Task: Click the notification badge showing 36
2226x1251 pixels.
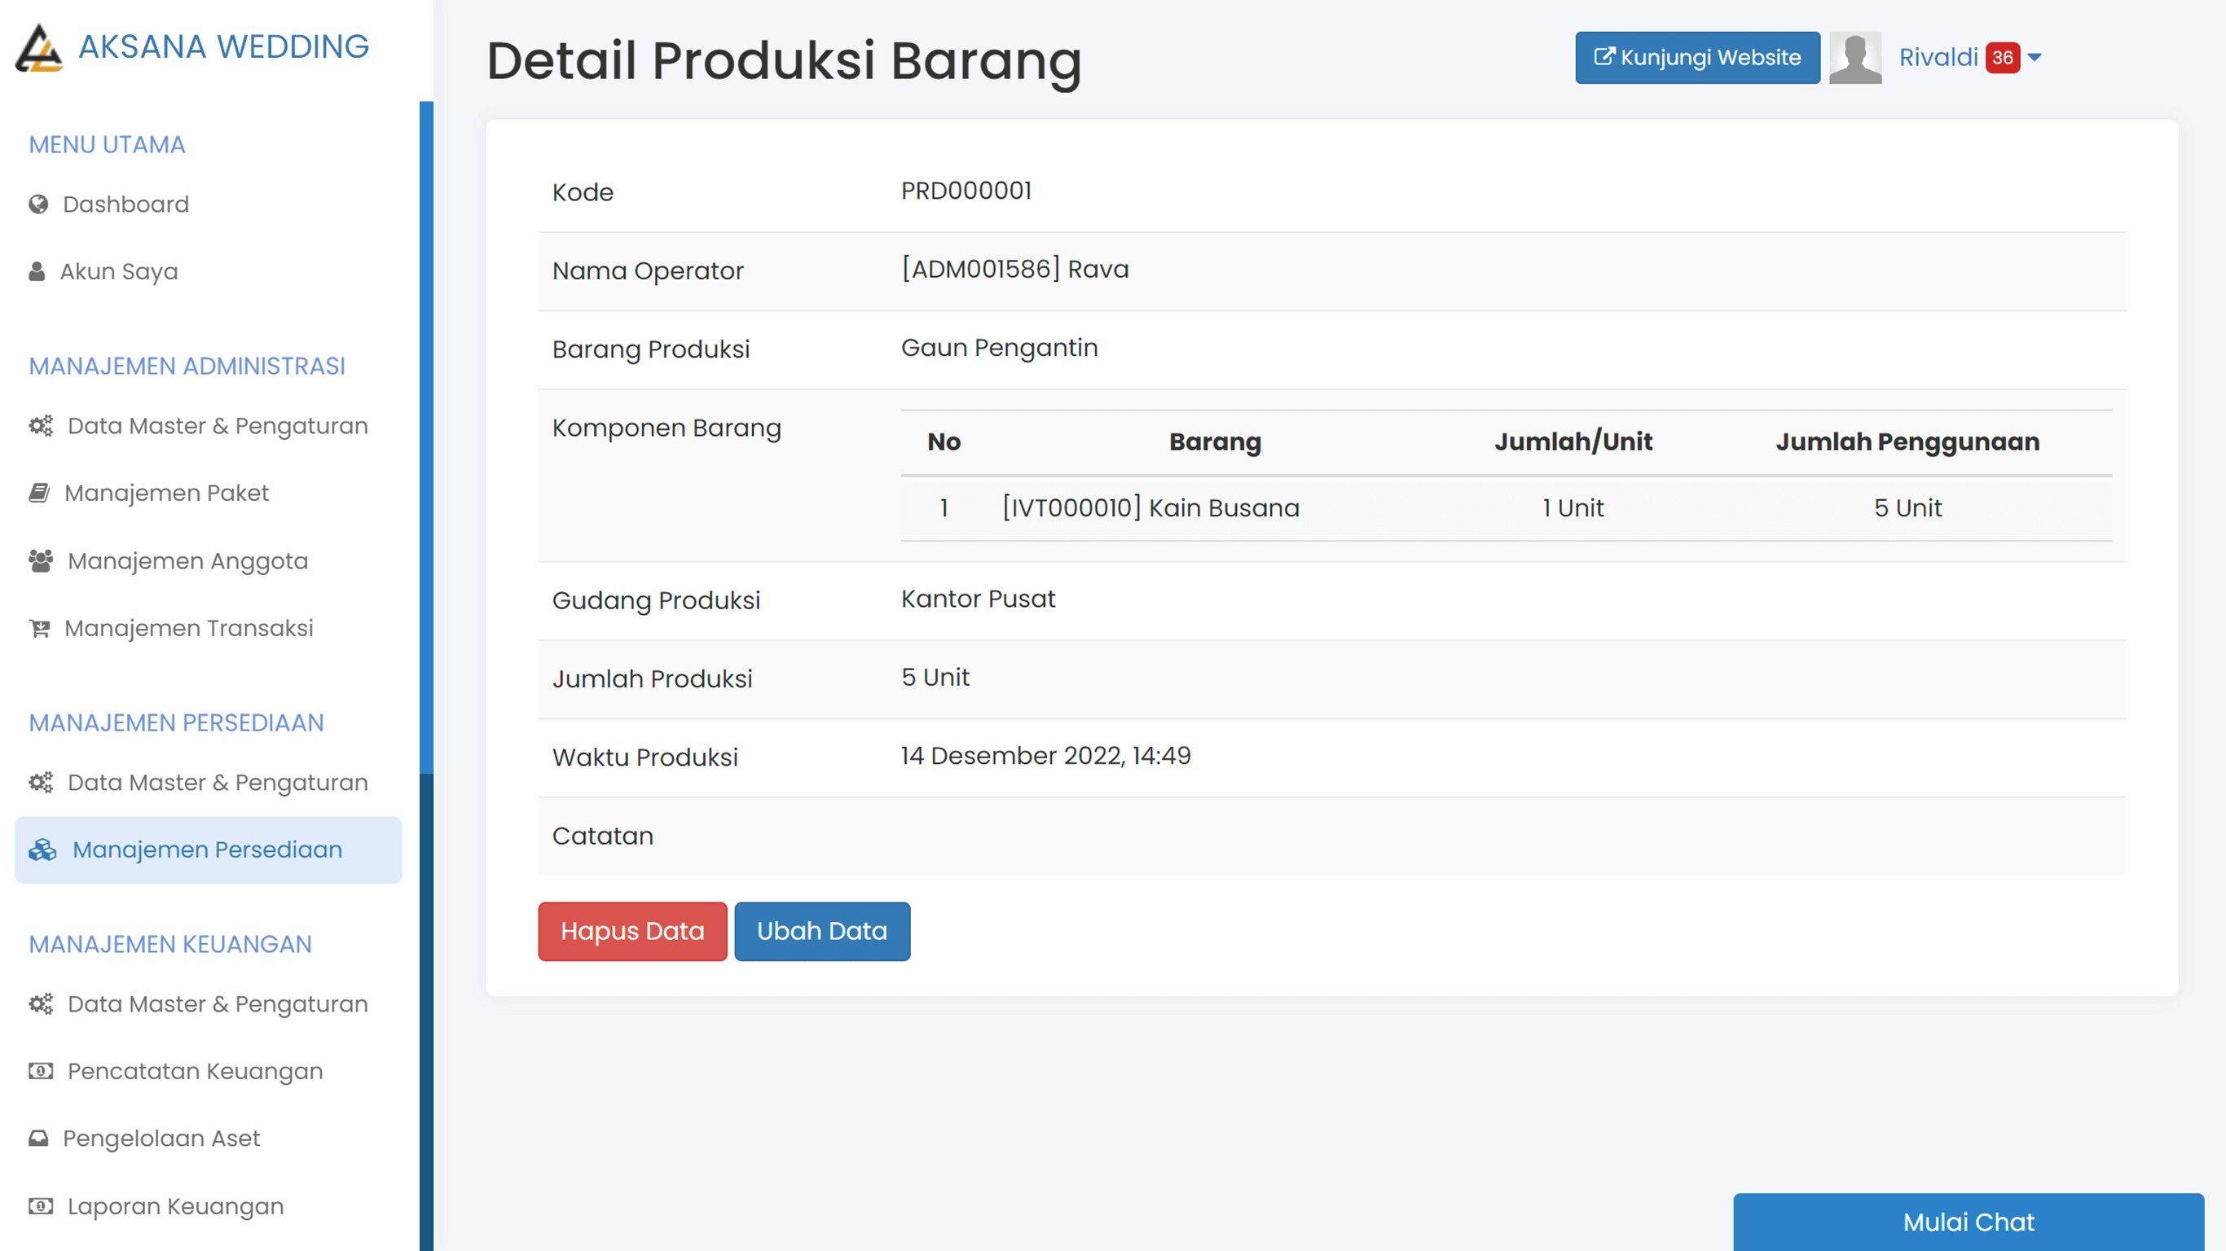Action: pos(2004,58)
